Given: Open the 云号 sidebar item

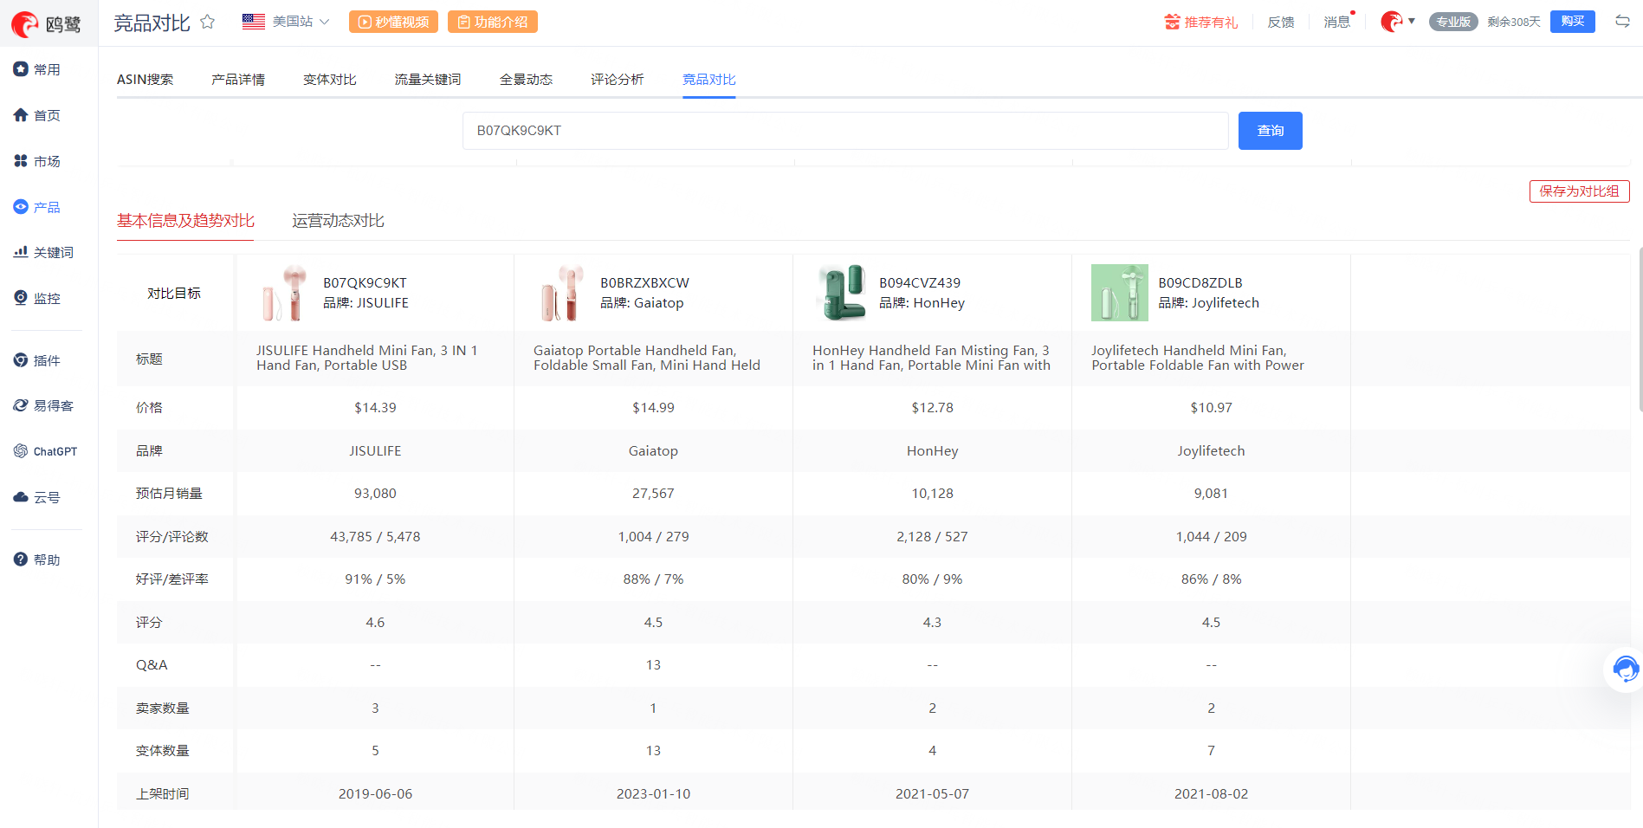Looking at the screenshot, I should click(37, 497).
